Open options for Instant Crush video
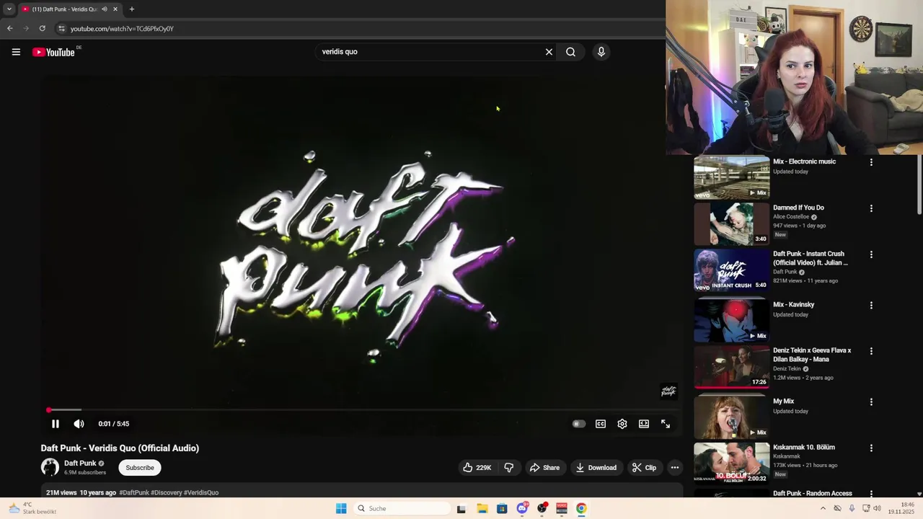The height and width of the screenshot is (519, 923). (x=871, y=254)
